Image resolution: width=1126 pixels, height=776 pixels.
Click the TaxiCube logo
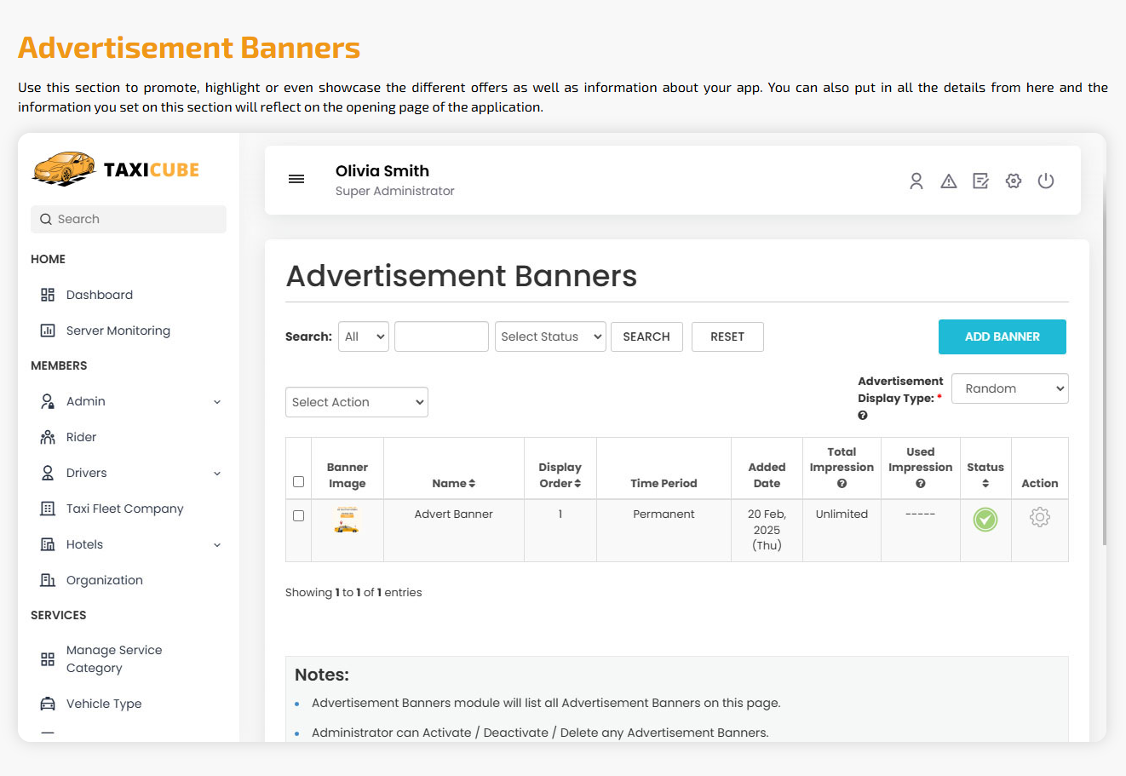point(116,169)
